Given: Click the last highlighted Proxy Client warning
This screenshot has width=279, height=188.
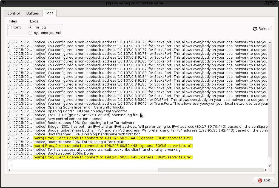Looking at the screenshot, I should click(113, 157).
